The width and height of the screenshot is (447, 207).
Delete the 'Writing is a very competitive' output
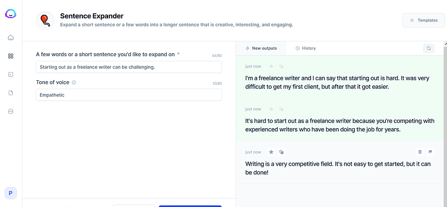pos(420,152)
